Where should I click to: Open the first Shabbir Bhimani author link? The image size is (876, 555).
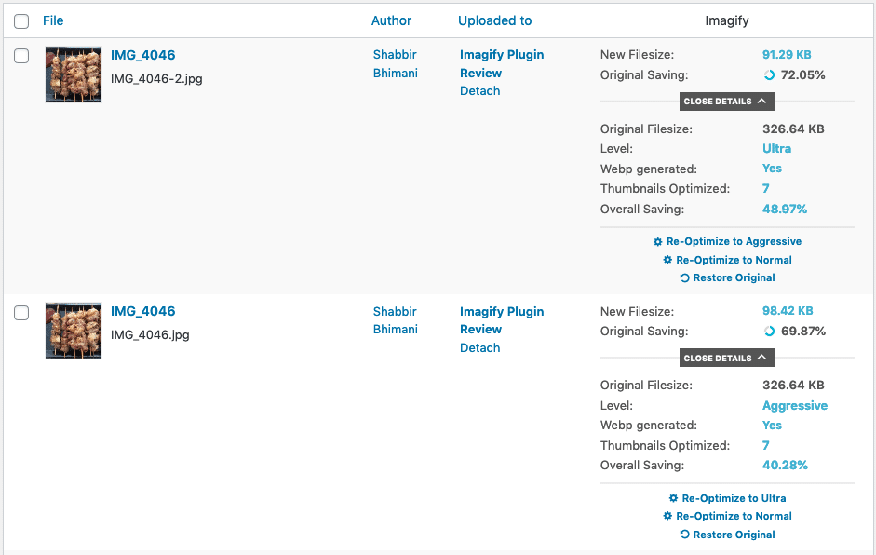(x=396, y=63)
